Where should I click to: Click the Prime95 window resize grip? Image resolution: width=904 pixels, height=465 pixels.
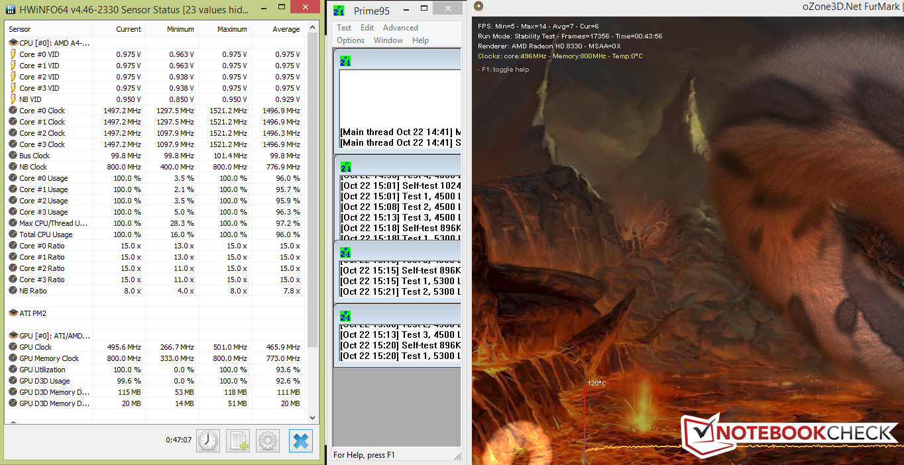tap(457, 455)
